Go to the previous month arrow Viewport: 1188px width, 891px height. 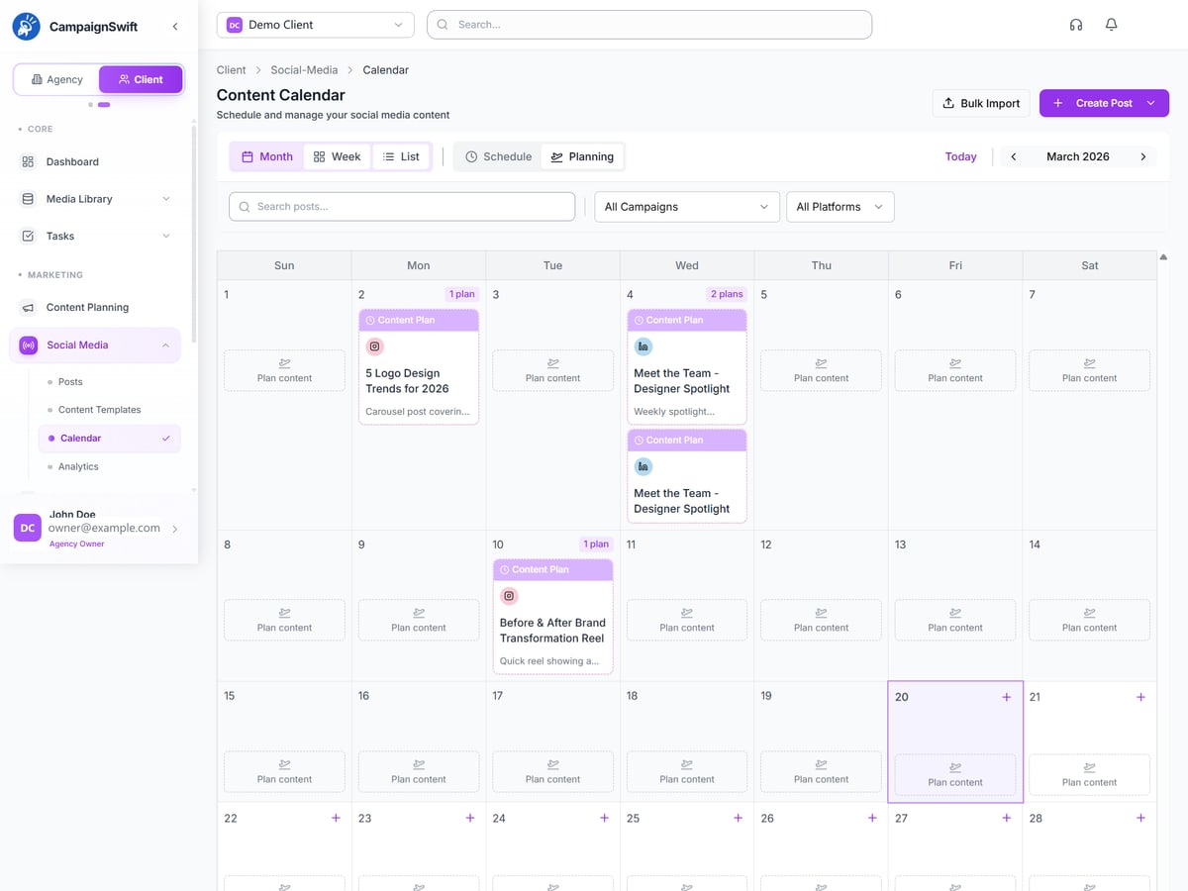tap(1014, 156)
